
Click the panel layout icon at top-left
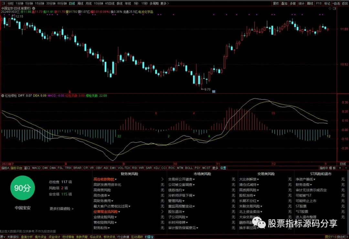(3, 3)
